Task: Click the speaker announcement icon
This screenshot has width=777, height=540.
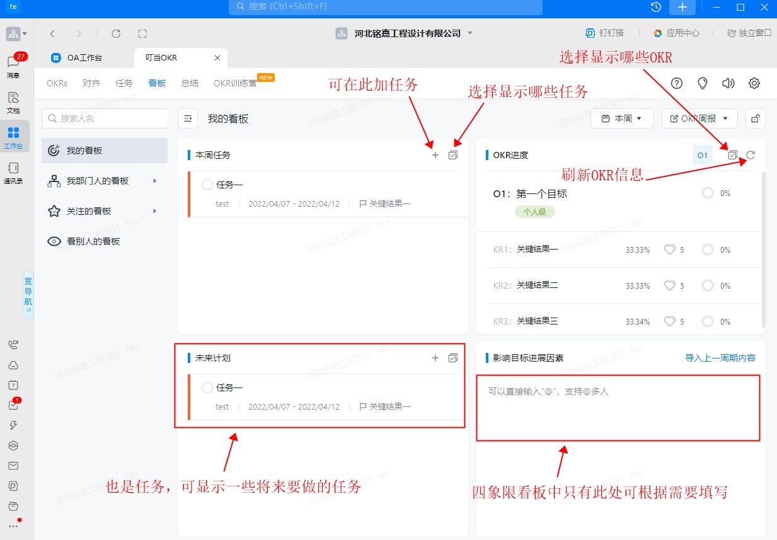Action: point(728,83)
